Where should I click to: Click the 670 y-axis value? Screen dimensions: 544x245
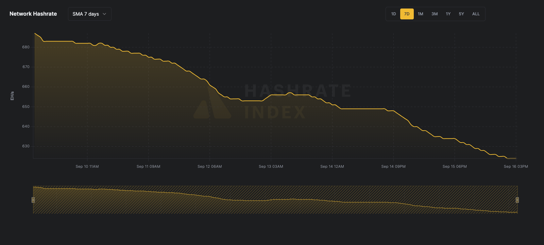26,67
